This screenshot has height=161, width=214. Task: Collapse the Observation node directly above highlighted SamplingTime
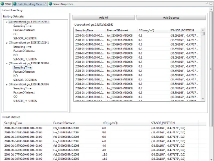pos(7,63)
